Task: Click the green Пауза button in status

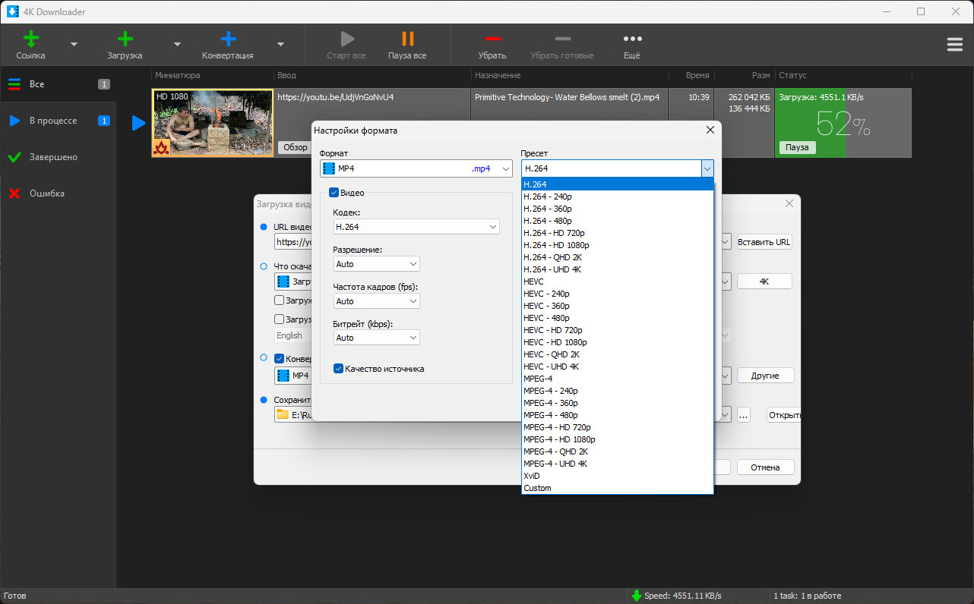Action: point(796,147)
